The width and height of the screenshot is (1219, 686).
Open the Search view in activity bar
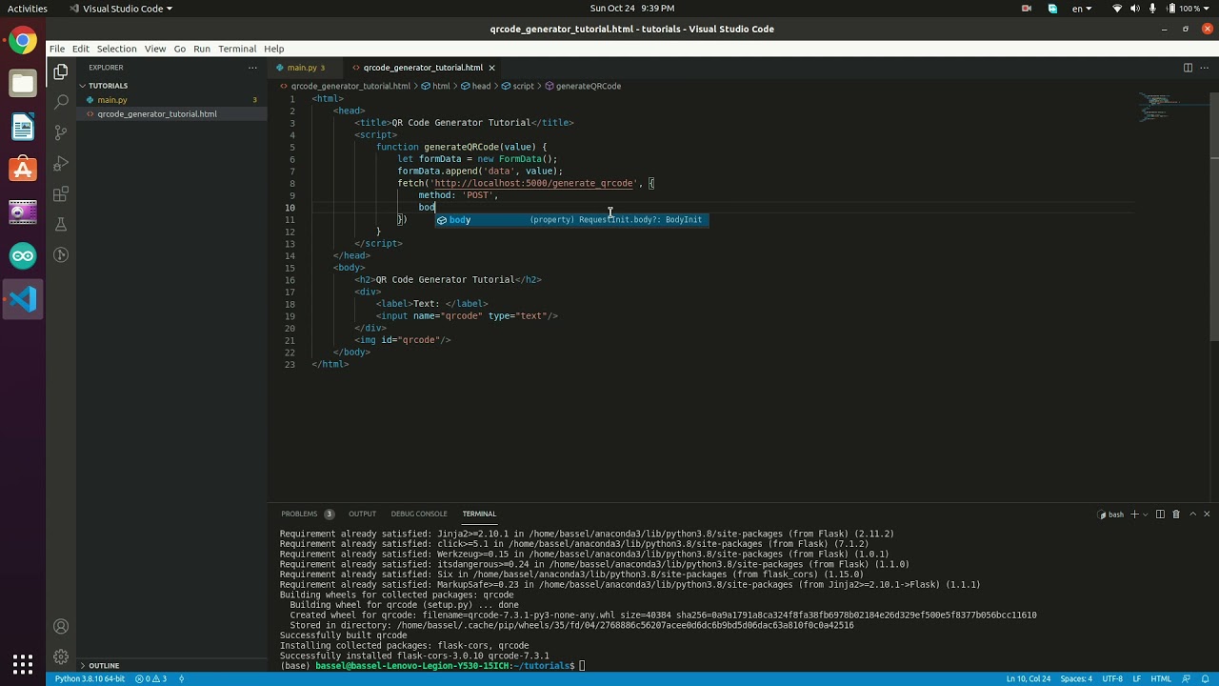(61, 102)
